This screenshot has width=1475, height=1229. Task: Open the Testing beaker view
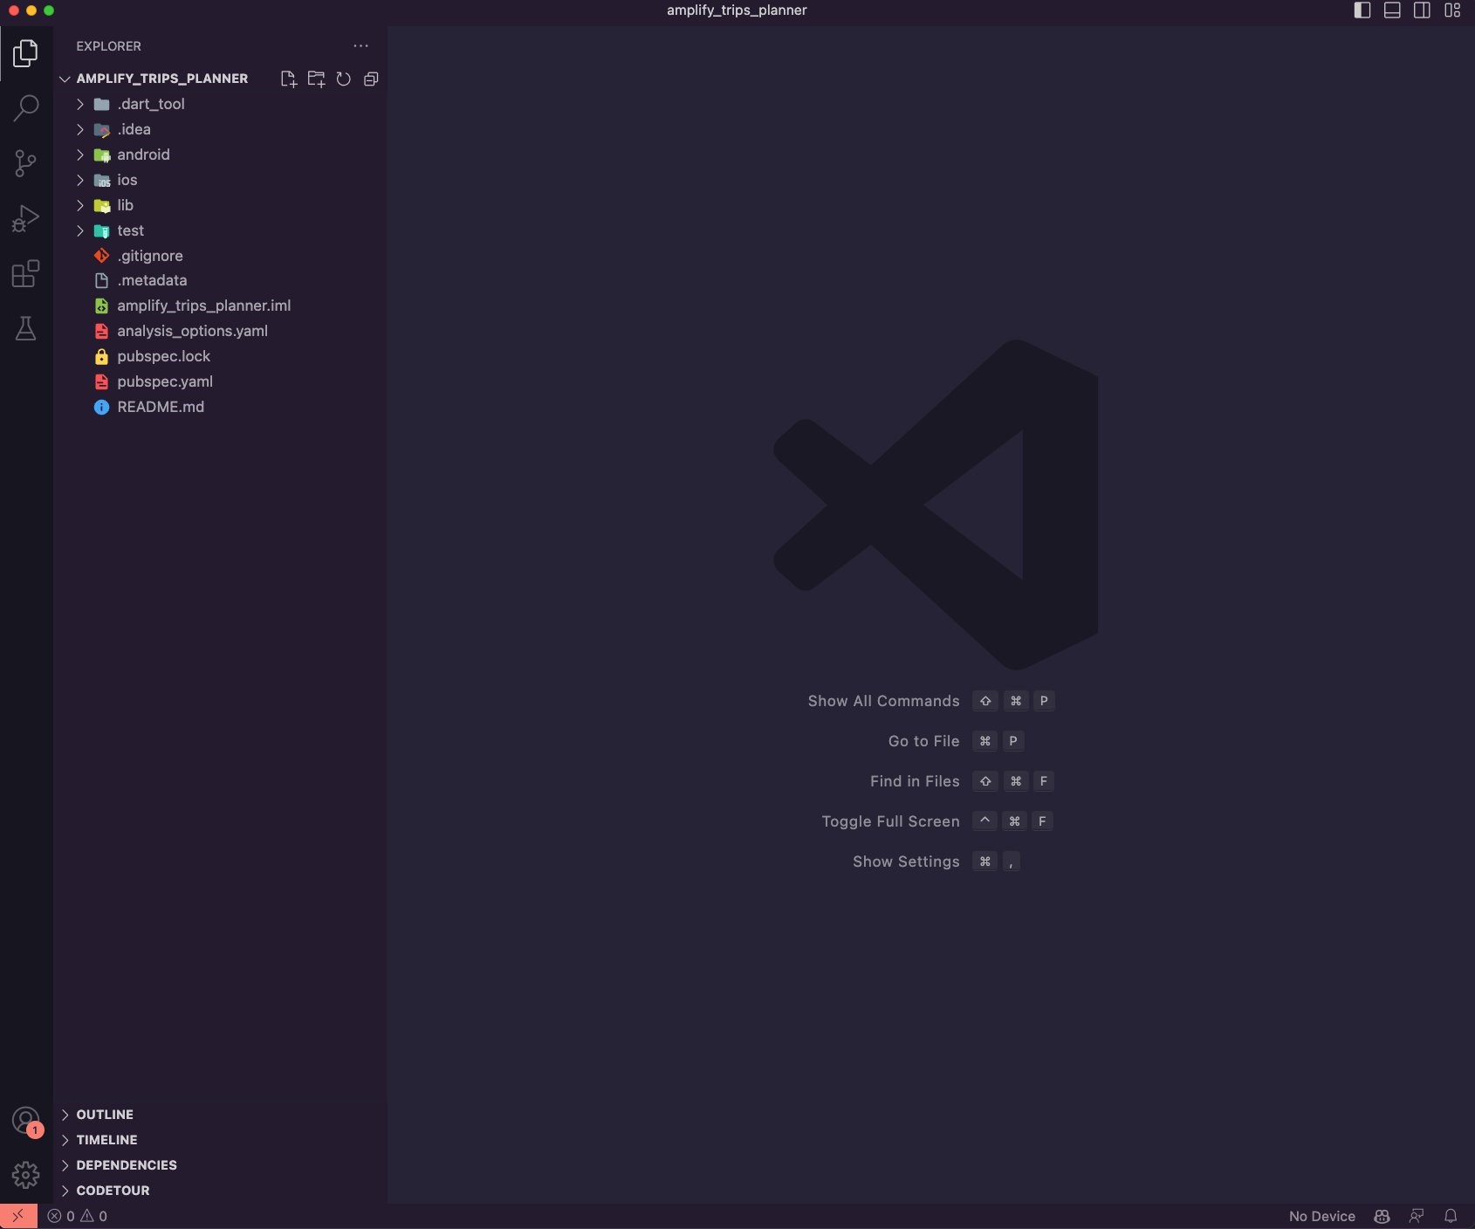(25, 329)
